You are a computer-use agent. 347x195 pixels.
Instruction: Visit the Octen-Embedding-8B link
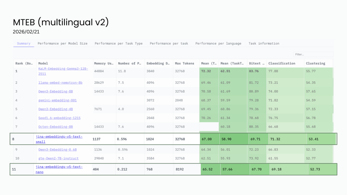[x=56, y=127]
